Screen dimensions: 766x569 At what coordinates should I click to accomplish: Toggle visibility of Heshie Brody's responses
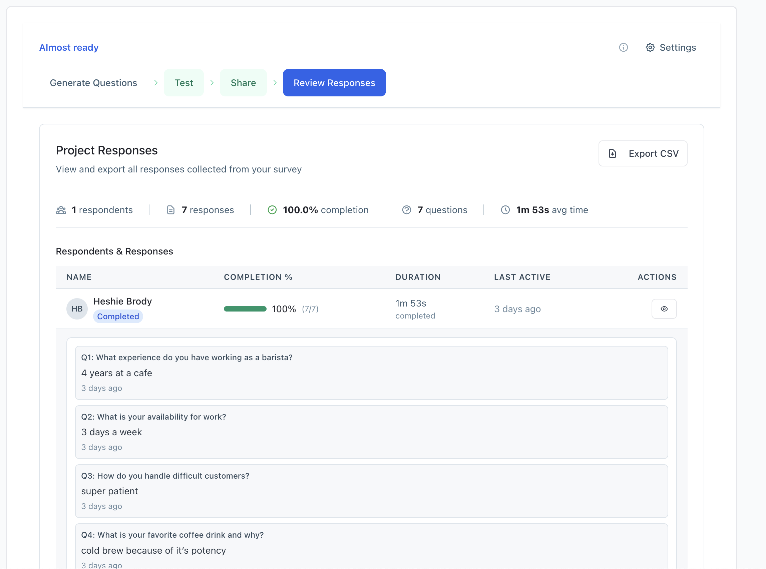point(664,309)
